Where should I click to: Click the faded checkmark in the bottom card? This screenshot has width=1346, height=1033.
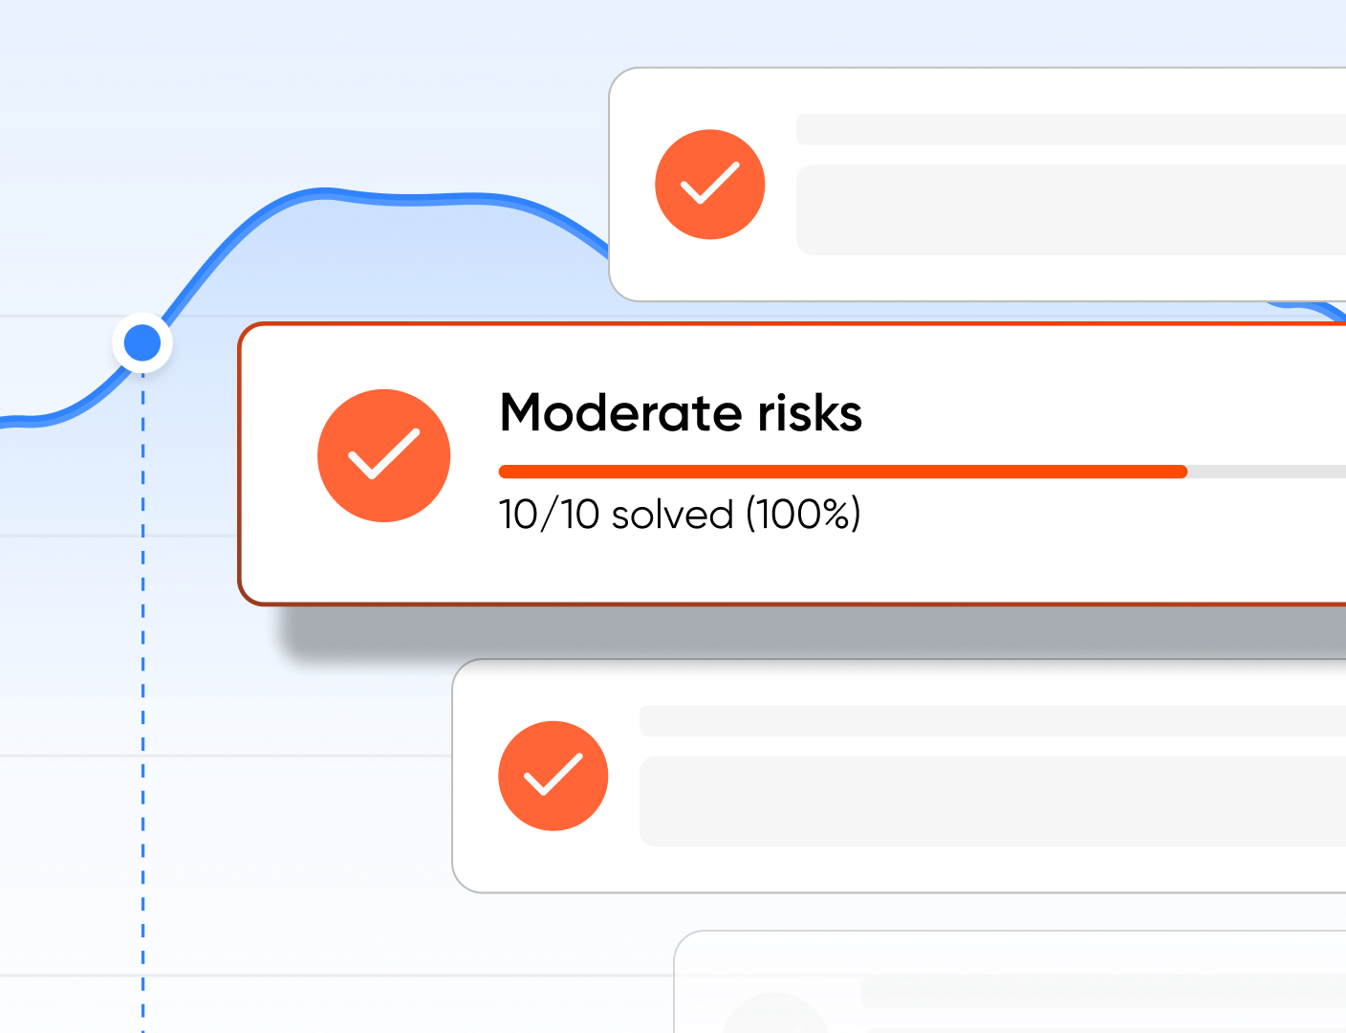(774, 1016)
